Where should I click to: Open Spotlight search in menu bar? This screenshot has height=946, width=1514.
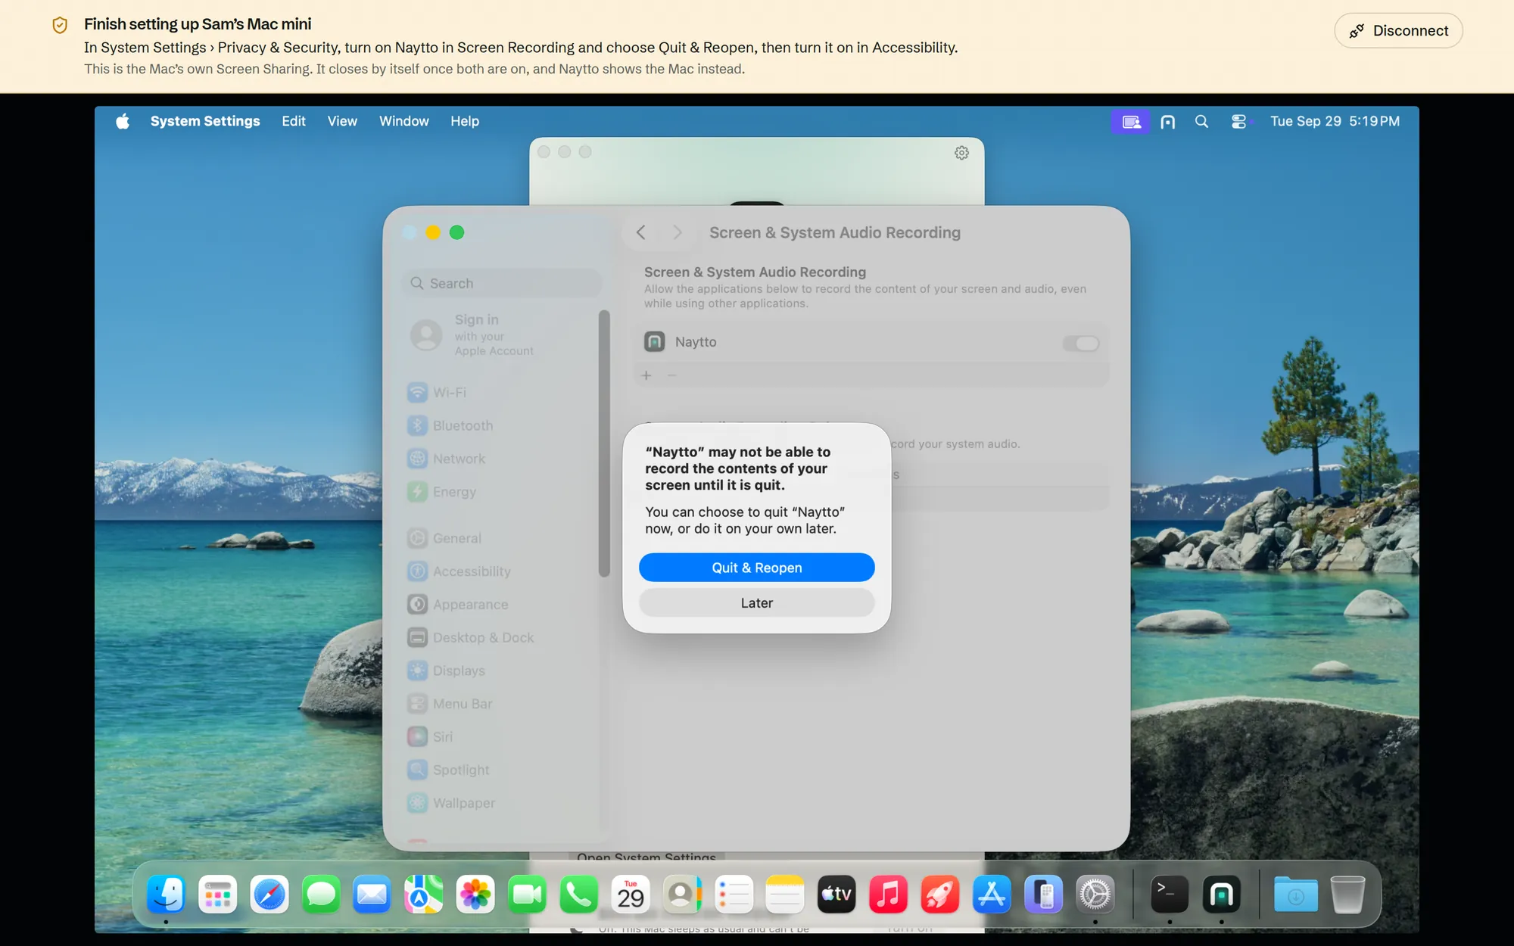pos(1201,122)
